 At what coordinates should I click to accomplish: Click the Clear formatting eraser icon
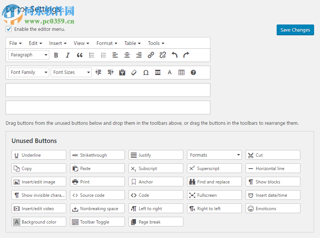point(134,72)
